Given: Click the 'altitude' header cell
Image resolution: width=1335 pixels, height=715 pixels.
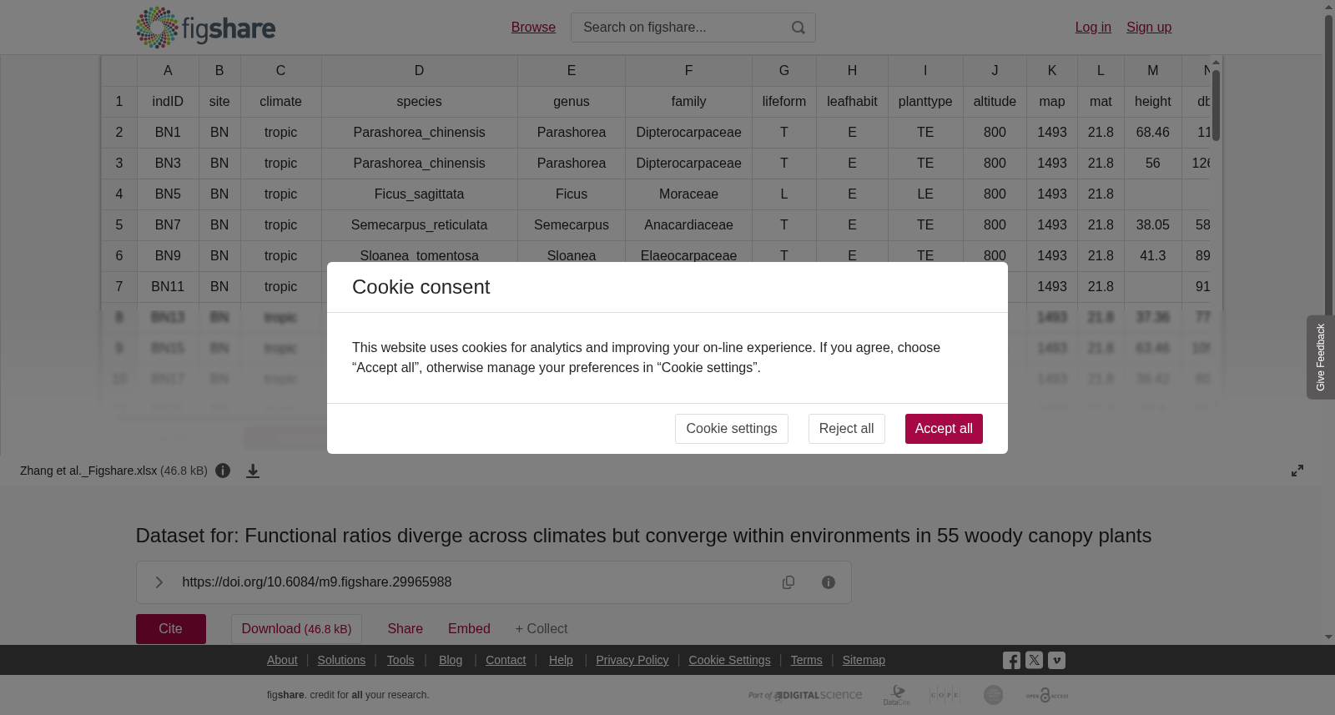Looking at the screenshot, I should pyautogui.click(x=995, y=102).
